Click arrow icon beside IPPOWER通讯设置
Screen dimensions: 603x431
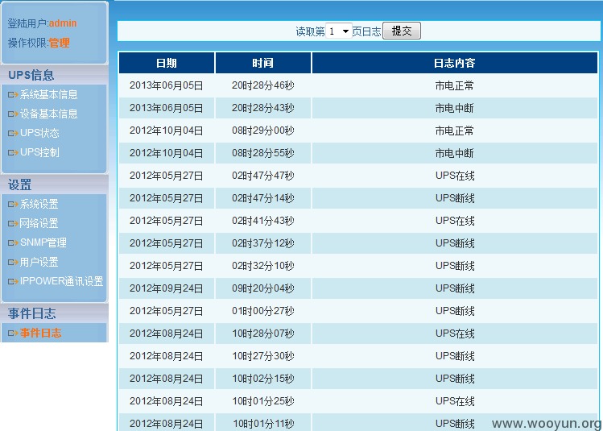pos(13,281)
